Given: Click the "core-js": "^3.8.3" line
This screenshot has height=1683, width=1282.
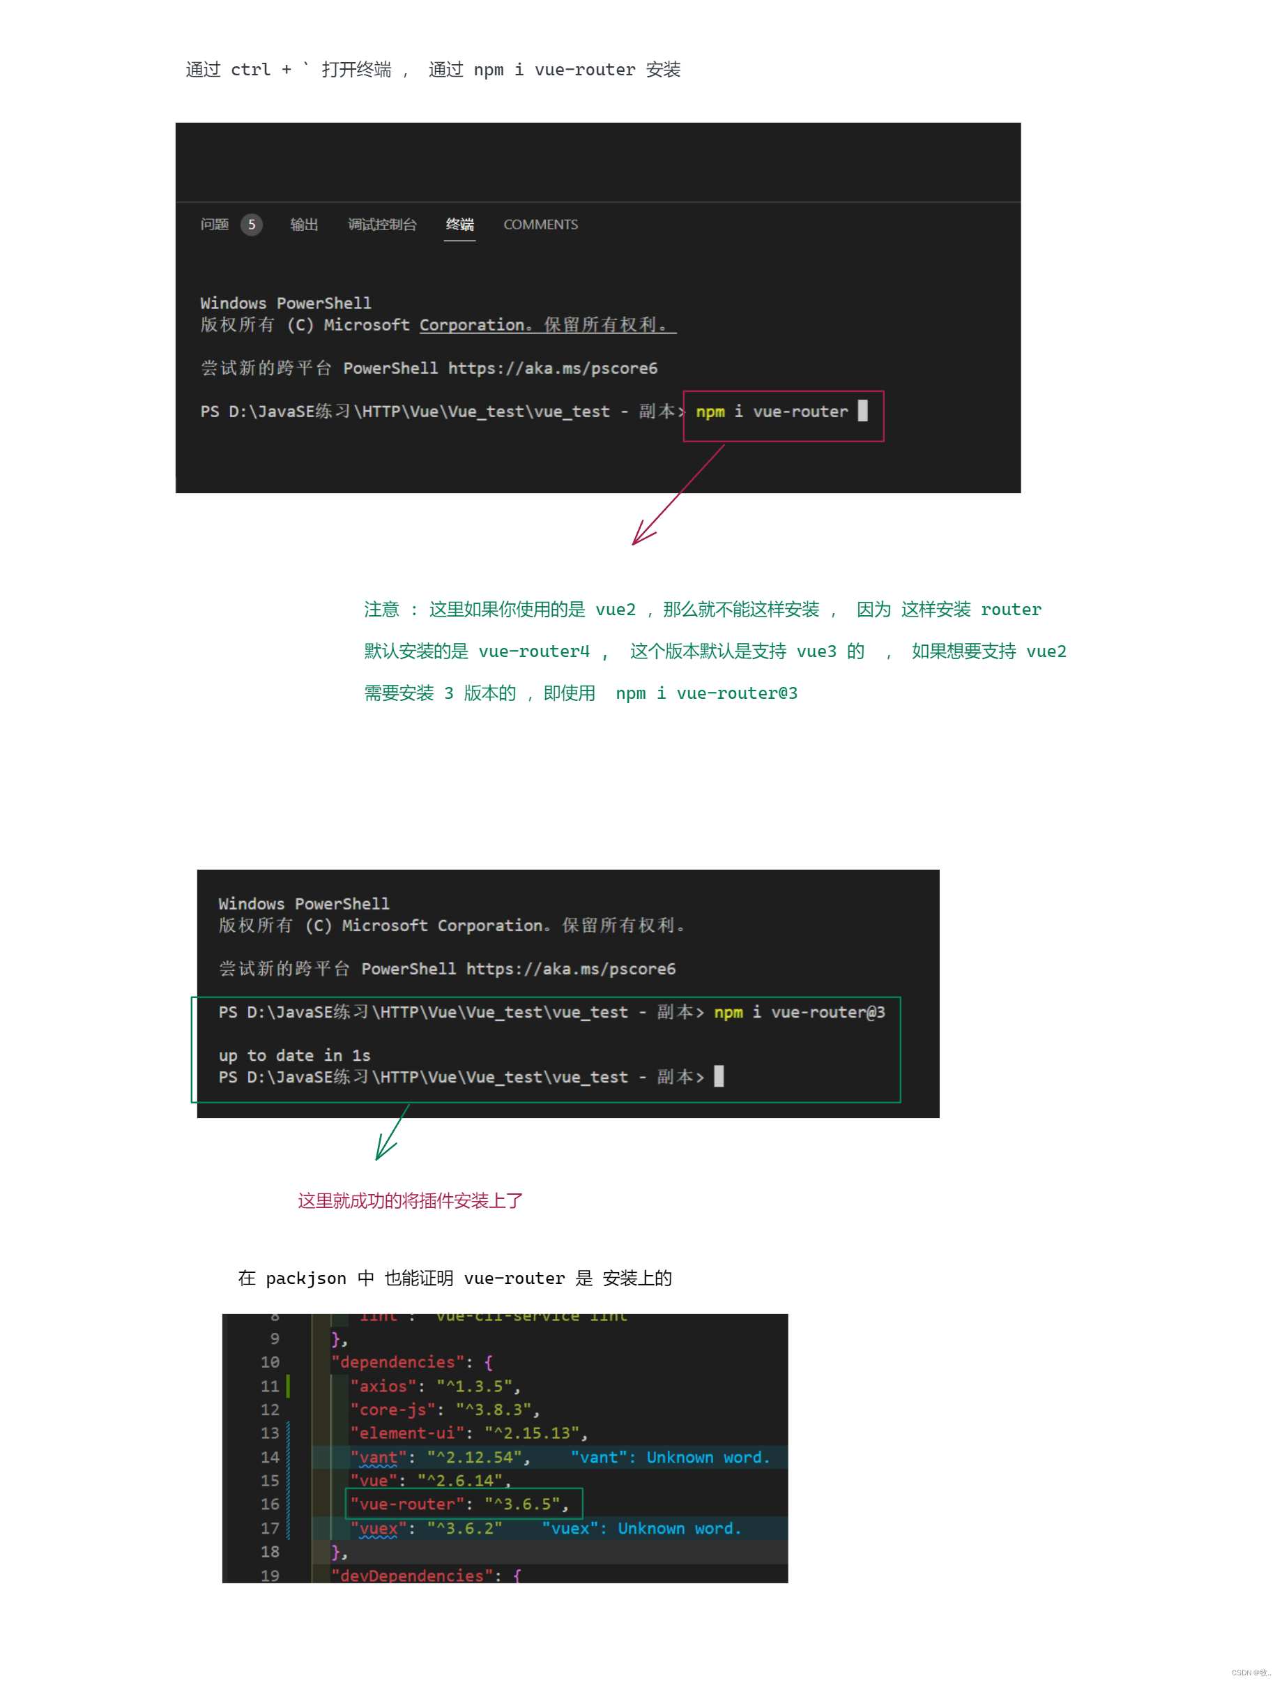Looking at the screenshot, I should tap(445, 1409).
